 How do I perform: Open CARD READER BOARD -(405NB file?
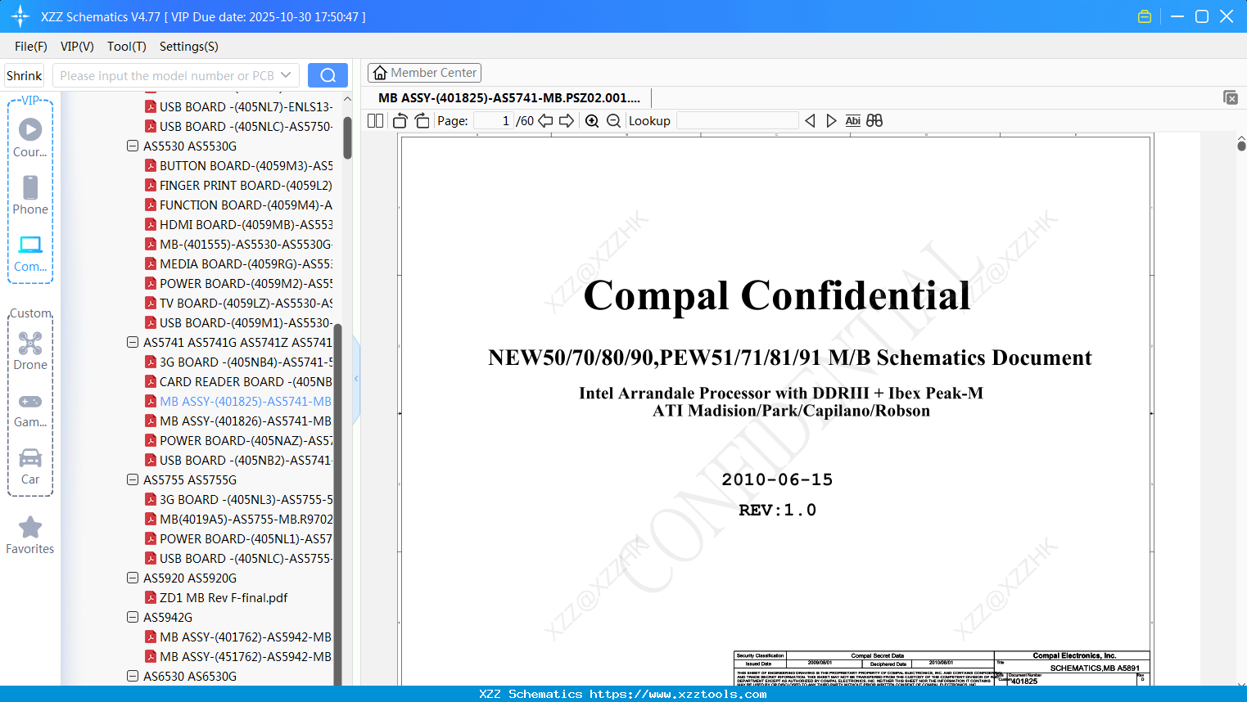[x=238, y=382]
